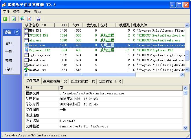Select the Explorer.EXE process name
Viewport: 191px width, 139px height.
[39, 50]
